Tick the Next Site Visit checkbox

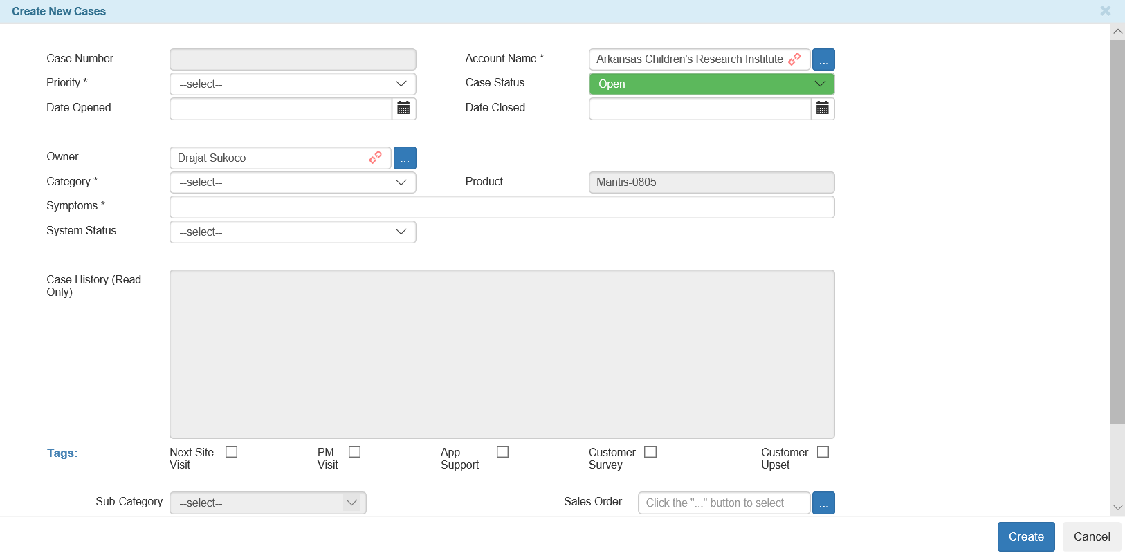(232, 451)
